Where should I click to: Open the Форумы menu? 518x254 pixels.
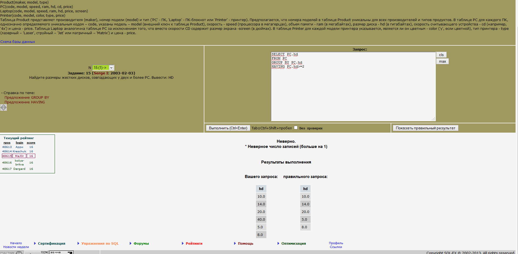click(x=141, y=243)
